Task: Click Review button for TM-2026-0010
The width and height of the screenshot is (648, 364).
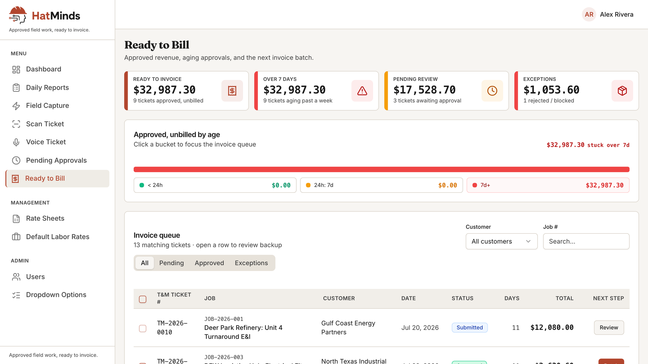Action: 609,328
